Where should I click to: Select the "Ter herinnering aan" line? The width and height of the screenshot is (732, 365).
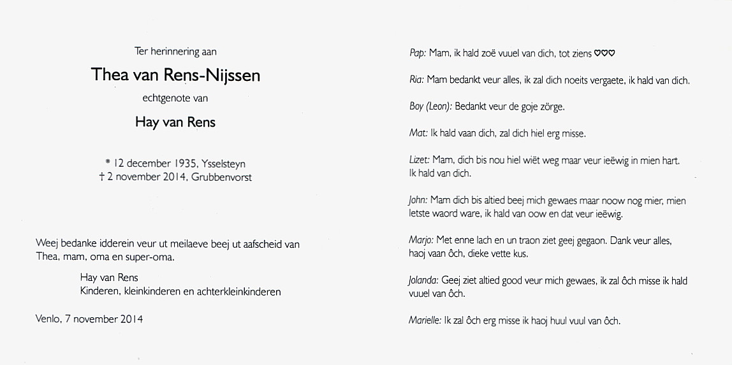[175, 52]
